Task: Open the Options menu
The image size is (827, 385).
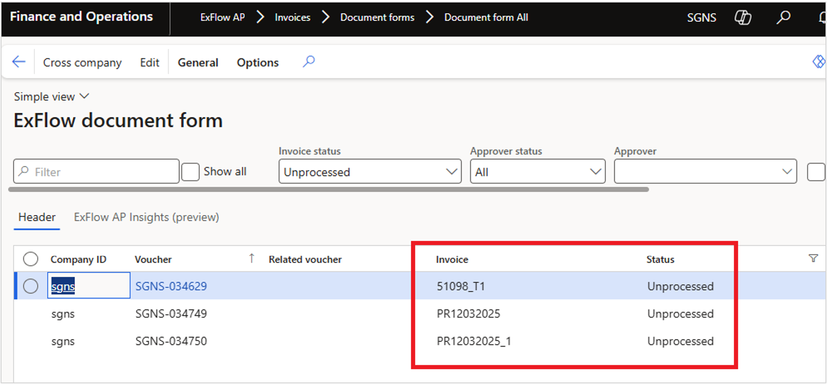Action: [x=258, y=62]
